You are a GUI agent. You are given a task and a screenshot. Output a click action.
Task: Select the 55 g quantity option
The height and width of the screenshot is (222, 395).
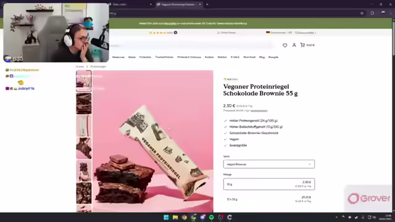[x=269, y=184]
